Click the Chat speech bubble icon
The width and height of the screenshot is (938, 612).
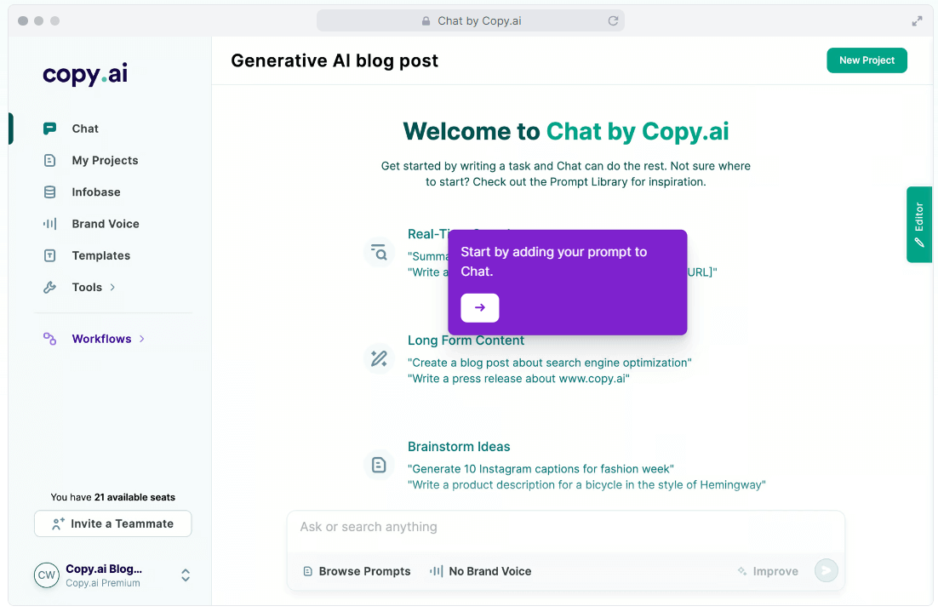(50, 129)
